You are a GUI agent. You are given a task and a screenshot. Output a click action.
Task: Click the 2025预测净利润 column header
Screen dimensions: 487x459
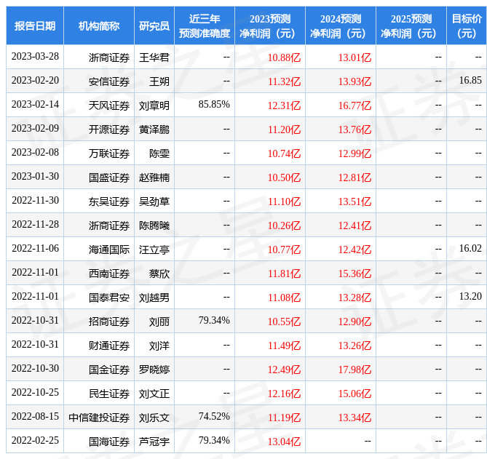(411, 25)
